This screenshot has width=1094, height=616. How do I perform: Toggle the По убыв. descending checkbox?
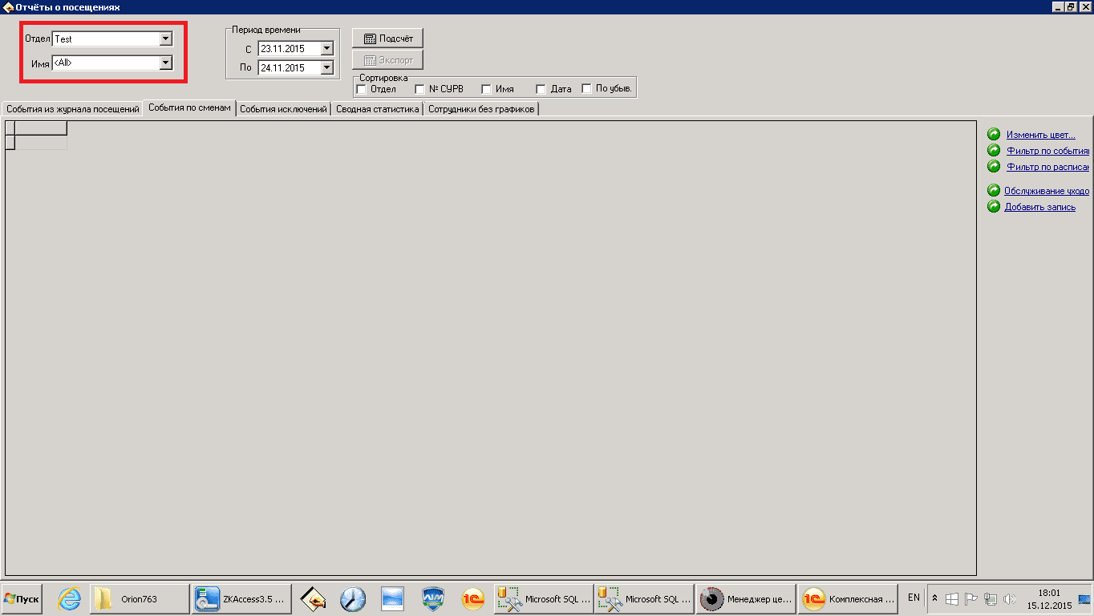586,89
